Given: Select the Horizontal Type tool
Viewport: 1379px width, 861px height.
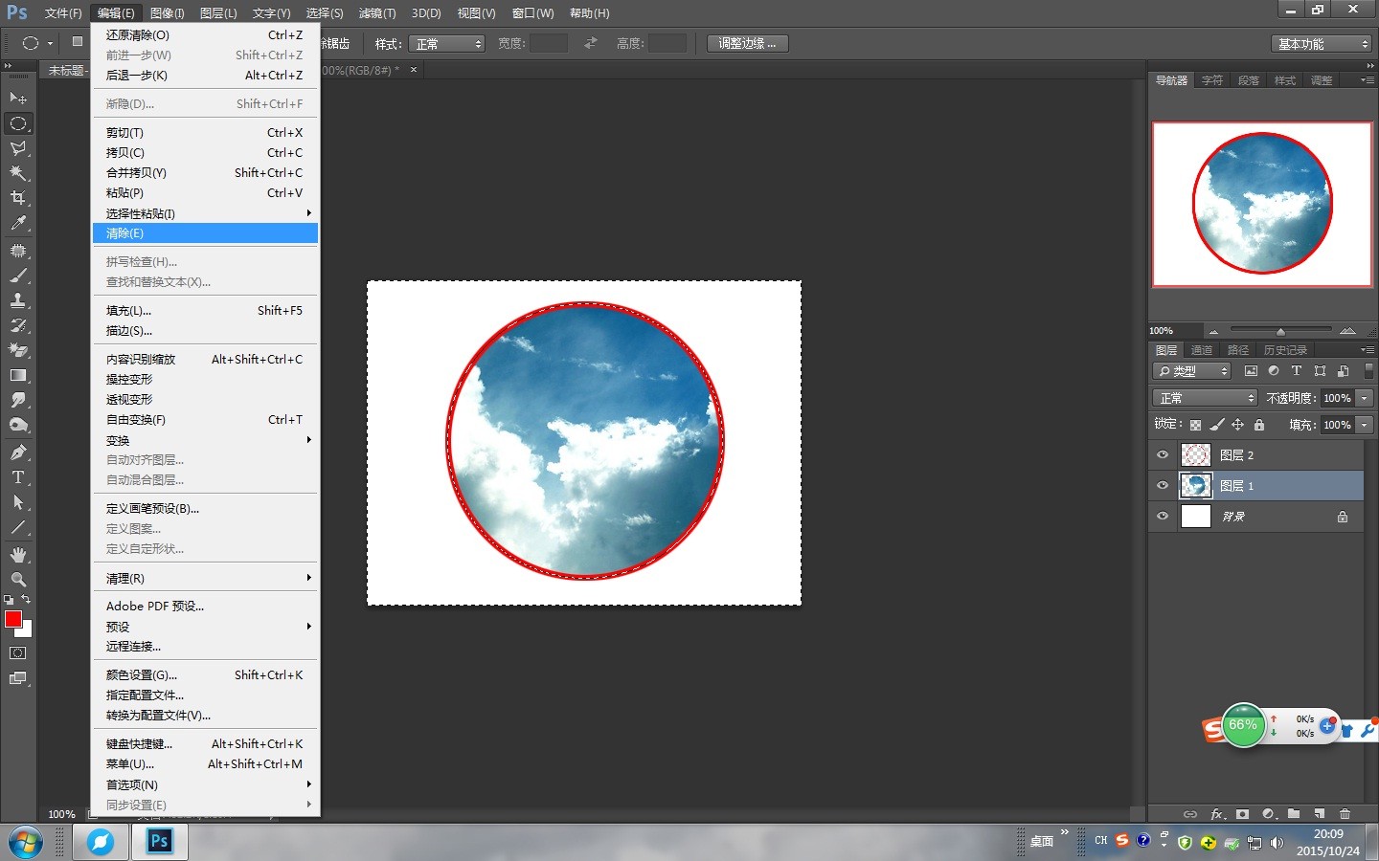Looking at the screenshot, I should [x=18, y=477].
